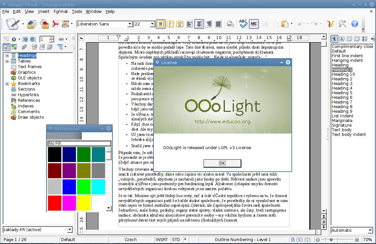Click Zoom In plus button
376x244 pixels.
pos(357,240)
